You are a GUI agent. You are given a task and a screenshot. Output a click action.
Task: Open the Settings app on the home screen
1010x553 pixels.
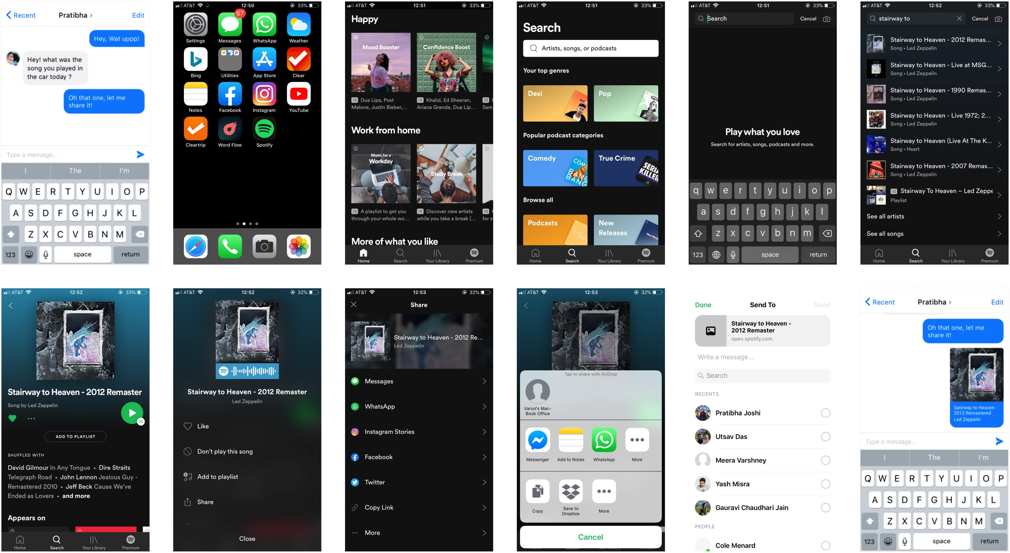(x=195, y=24)
